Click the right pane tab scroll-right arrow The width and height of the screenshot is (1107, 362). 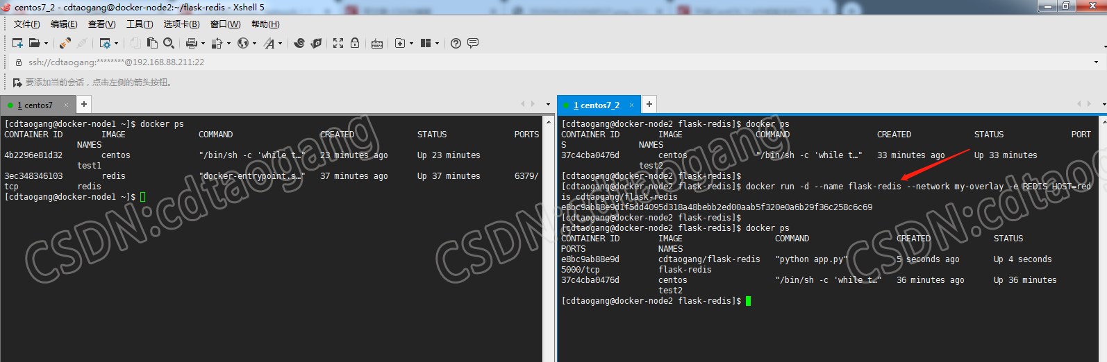click(x=1089, y=104)
